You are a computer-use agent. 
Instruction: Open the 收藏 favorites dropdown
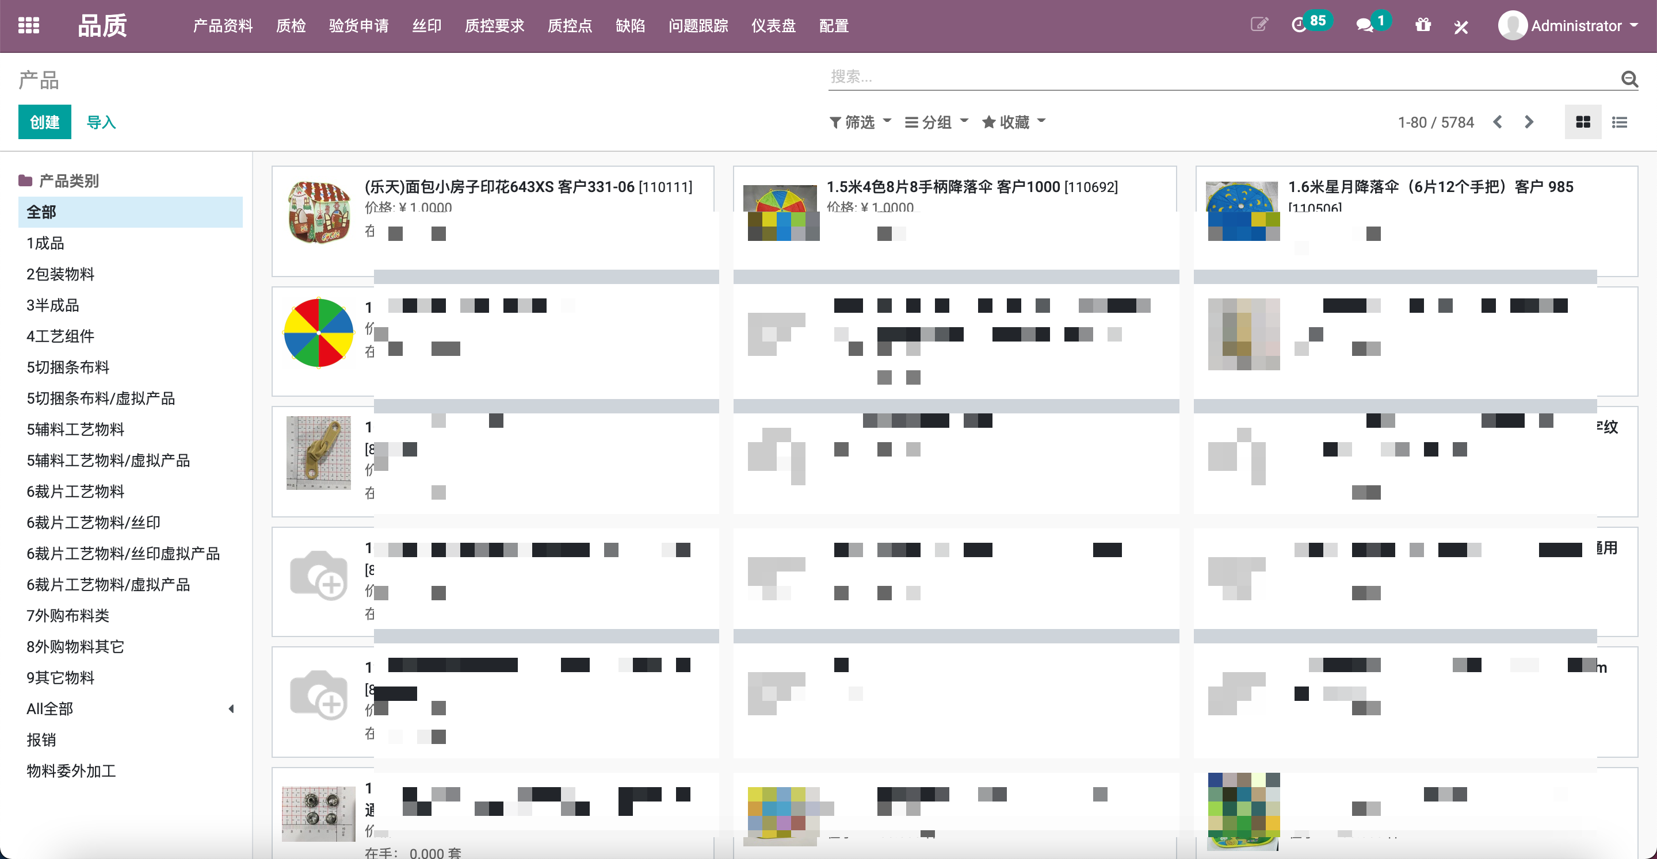tap(1014, 122)
